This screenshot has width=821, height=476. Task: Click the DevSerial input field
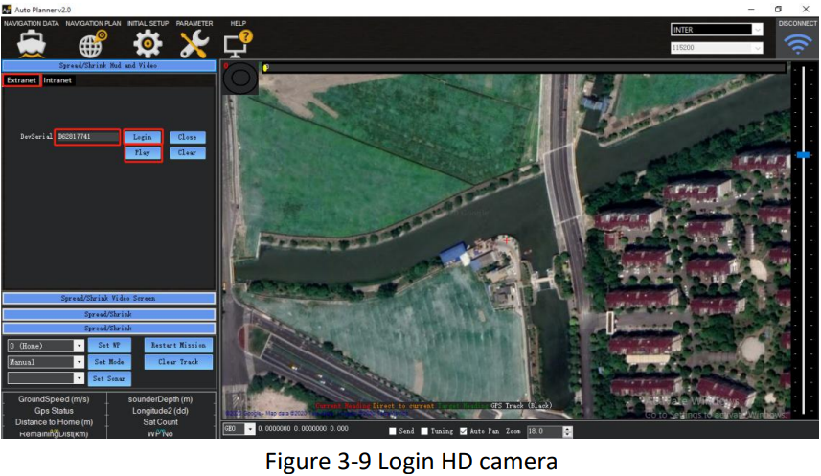(x=87, y=137)
